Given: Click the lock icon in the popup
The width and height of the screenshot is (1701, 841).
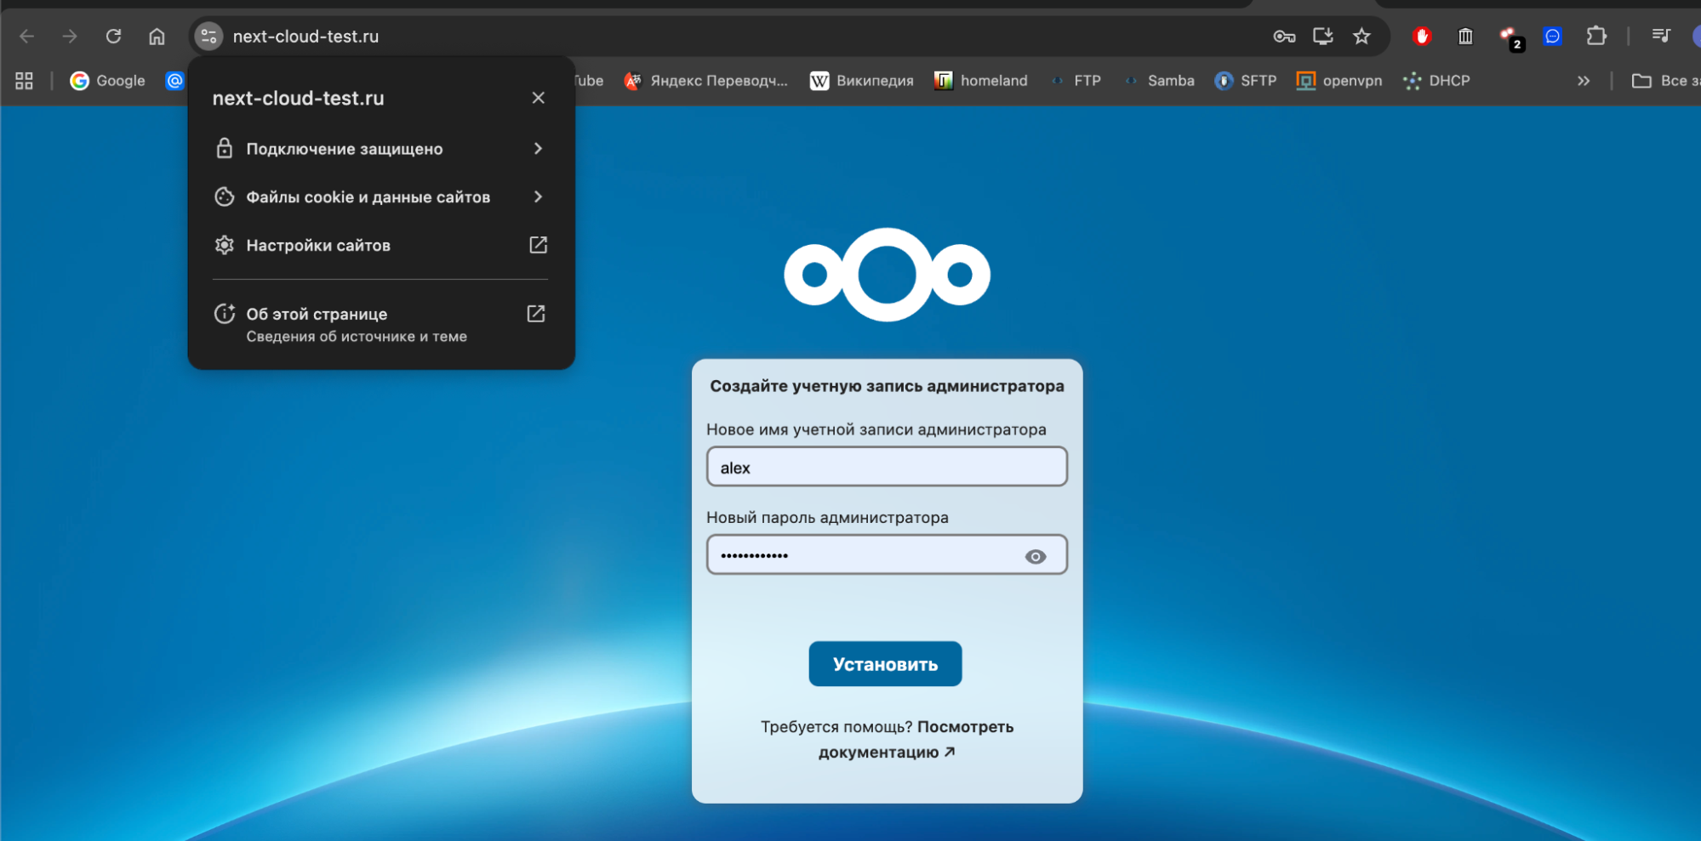Looking at the screenshot, I should [x=224, y=148].
